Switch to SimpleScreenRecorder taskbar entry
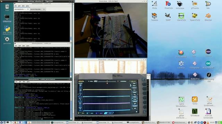The width and height of the screenshot is (222, 124). coord(58,123)
